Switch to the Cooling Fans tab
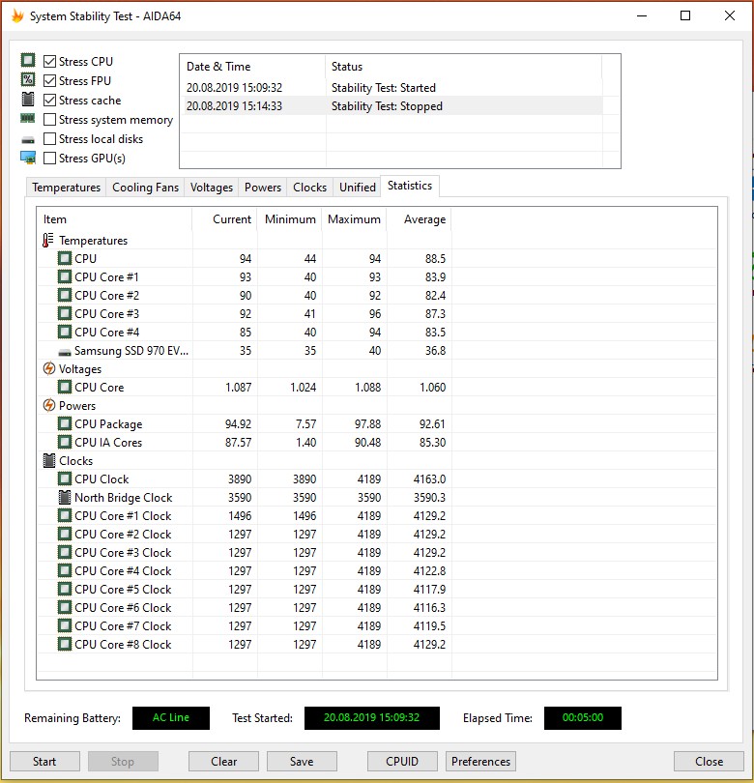 (x=145, y=188)
